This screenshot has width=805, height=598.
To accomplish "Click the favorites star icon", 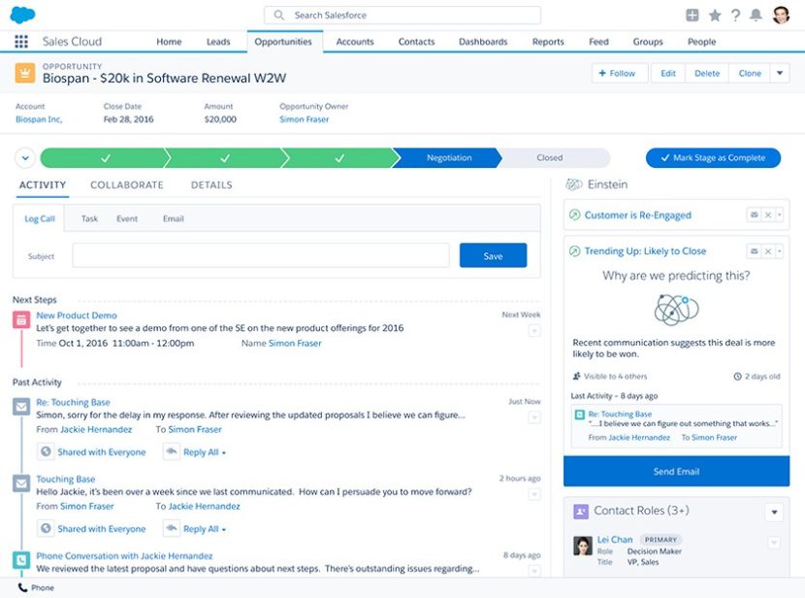I will [x=716, y=14].
